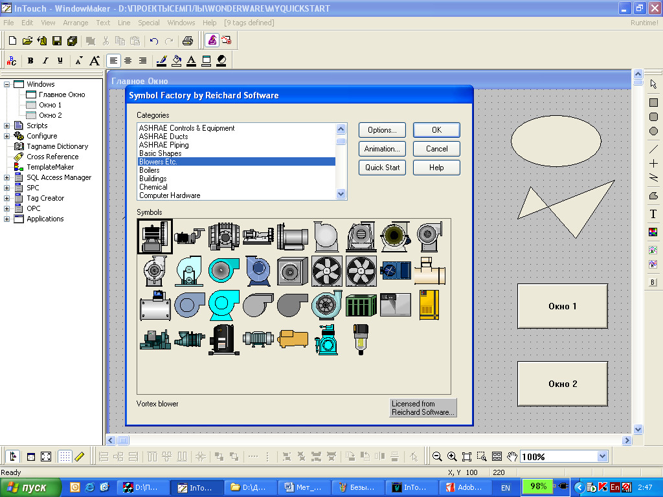663x497 pixels.
Task: Click Runtime! in the menu bar
Action: click(x=644, y=23)
